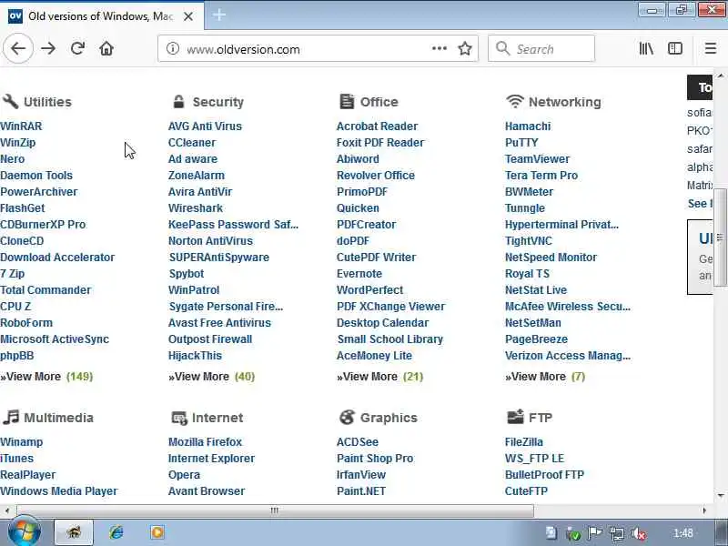The image size is (728, 546).
Task: Click the vertical scrollbar thumb
Action: pos(721,238)
